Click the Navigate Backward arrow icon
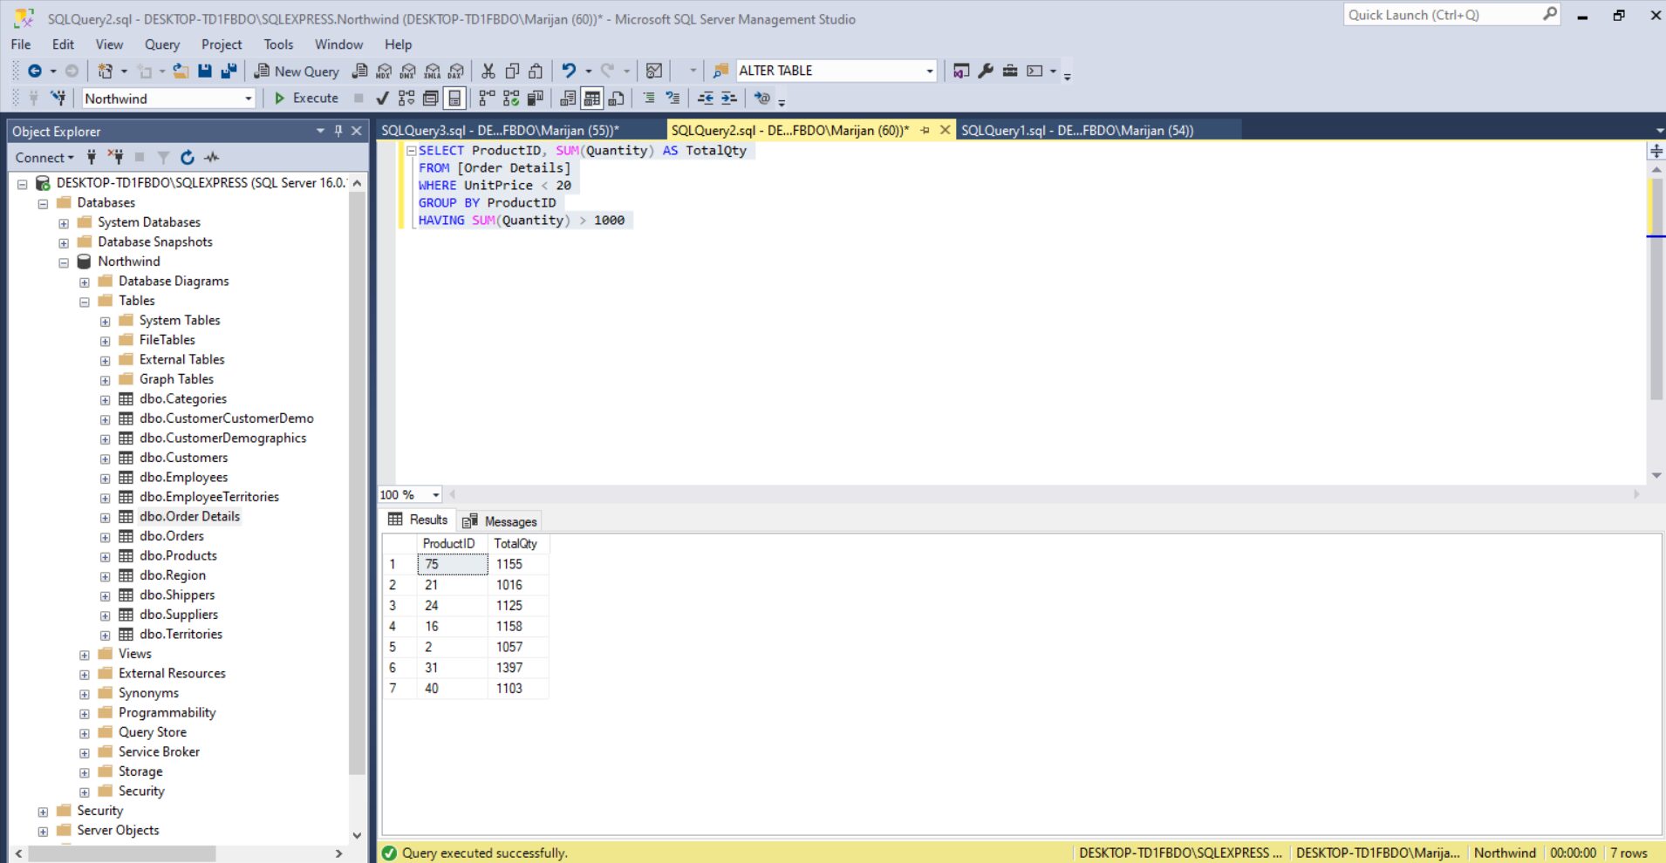Image resolution: width=1666 pixels, height=863 pixels. [35, 71]
